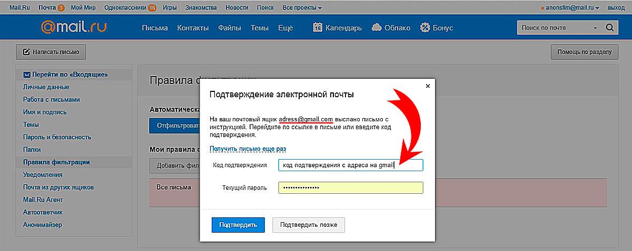Screen dimensions: 632x251
Task: Focus the «Код подтверждения» input field
Action: point(350,165)
